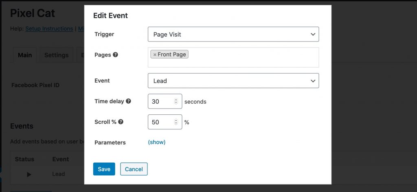Image resolution: width=417 pixels, height=192 pixels.
Task: Click the help icon beside Scroll %
Action: (x=121, y=122)
